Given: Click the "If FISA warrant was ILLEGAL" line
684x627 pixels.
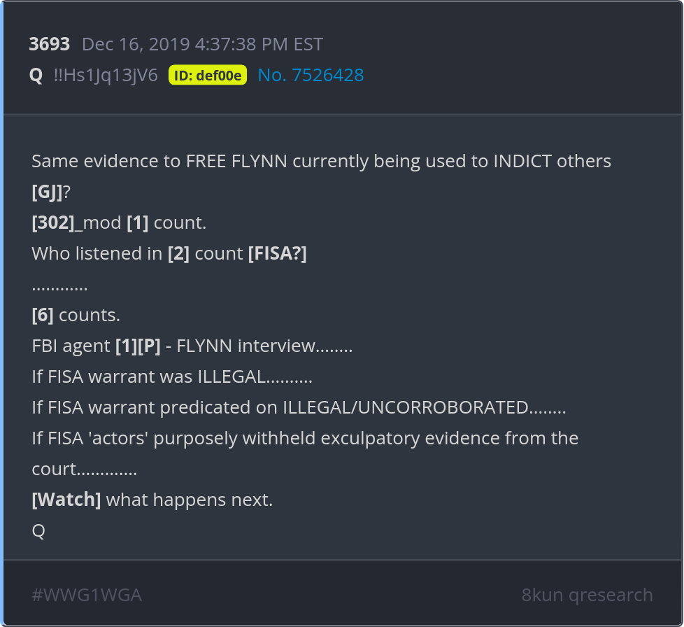Looking at the screenshot, I should tap(171, 376).
